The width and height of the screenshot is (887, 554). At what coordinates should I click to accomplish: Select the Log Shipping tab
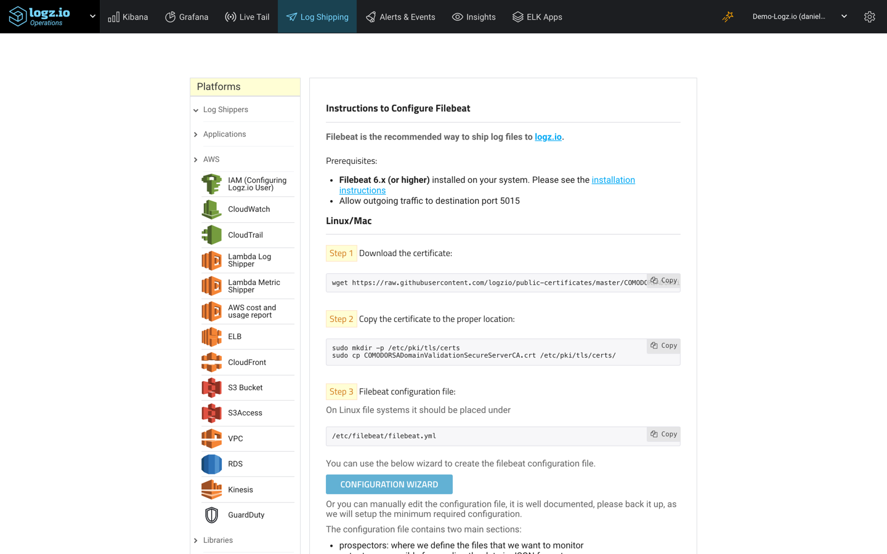pyautogui.click(x=317, y=17)
